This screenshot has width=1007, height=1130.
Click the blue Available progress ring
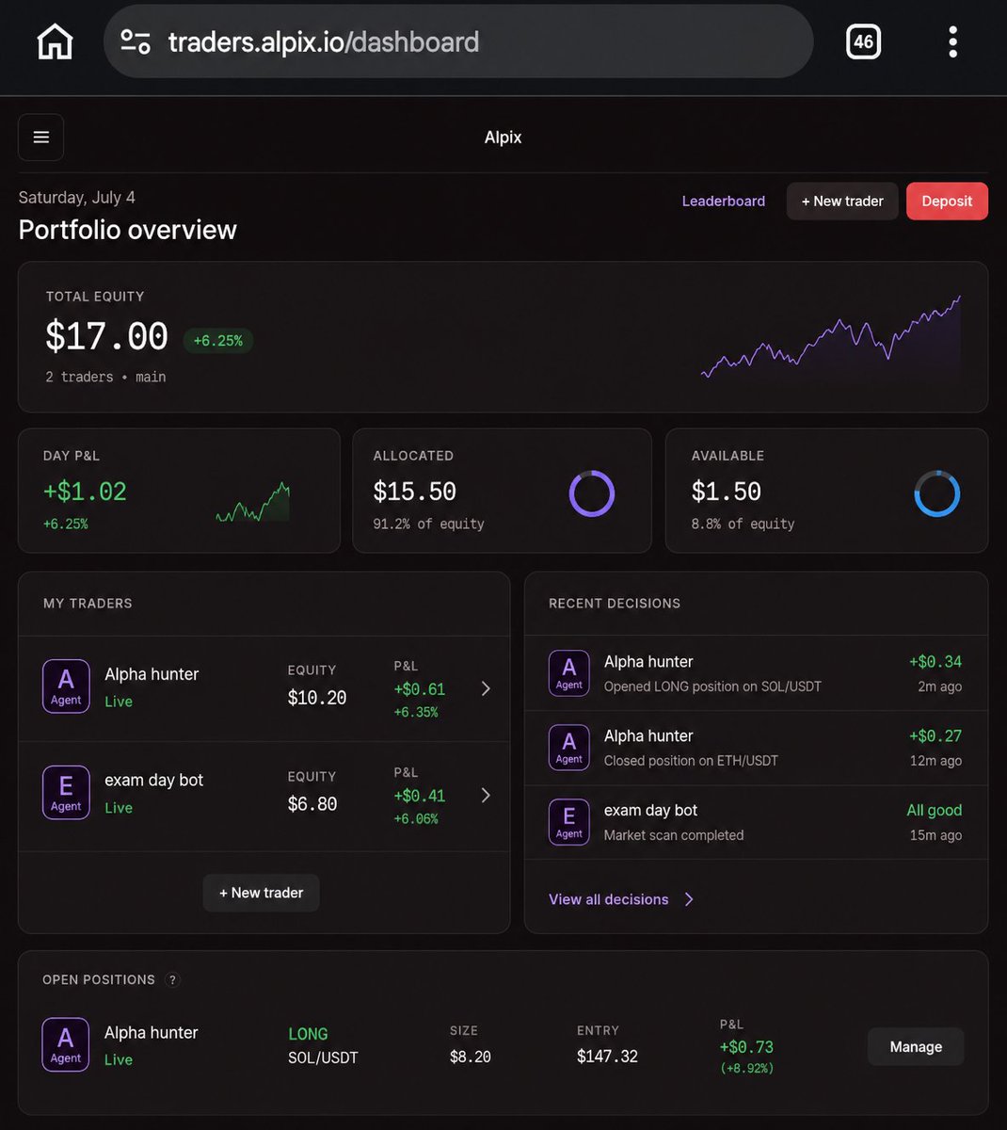pos(937,493)
